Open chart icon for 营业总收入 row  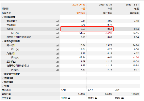(x=58, y=21)
